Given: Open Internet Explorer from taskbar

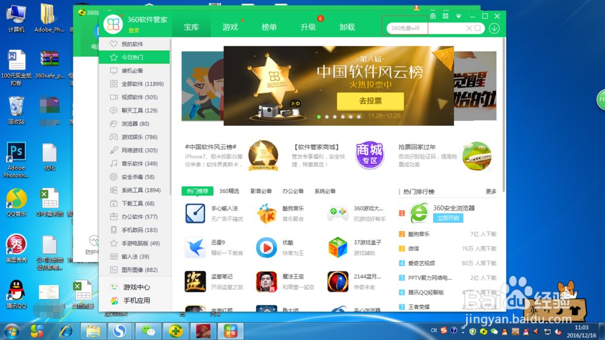Looking at the screenshot, I should coord(67,331).
